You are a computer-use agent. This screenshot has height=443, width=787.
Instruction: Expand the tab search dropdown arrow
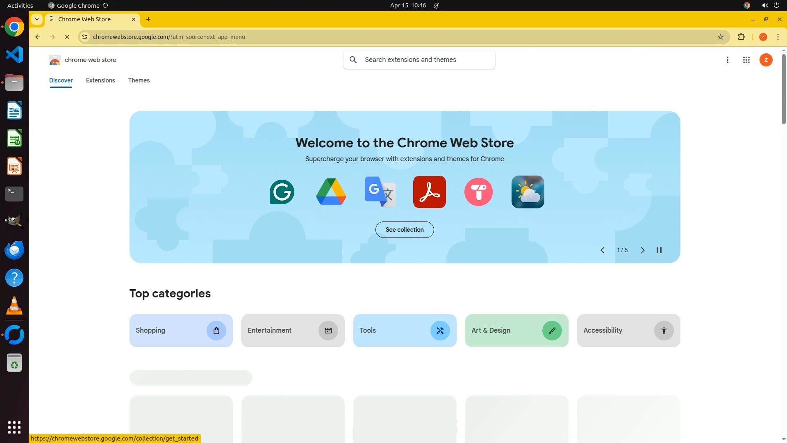(x=37, y=19)
